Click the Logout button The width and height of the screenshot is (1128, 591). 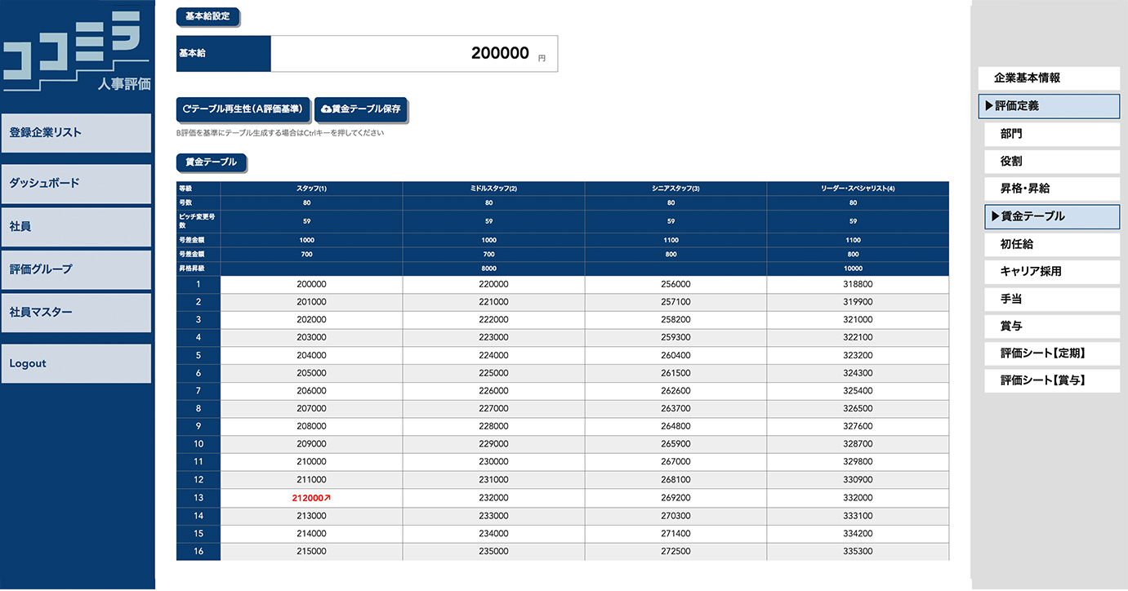[76, 364]
